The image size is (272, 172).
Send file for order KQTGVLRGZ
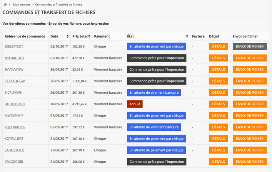[250, 138]
